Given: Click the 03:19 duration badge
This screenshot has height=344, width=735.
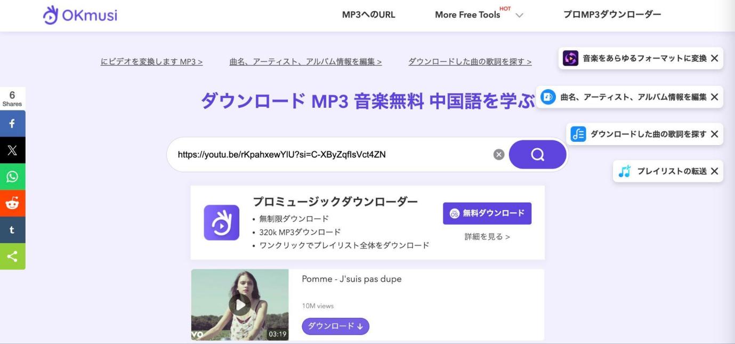Looking at the screenshot, I should [x=278, y=334].
